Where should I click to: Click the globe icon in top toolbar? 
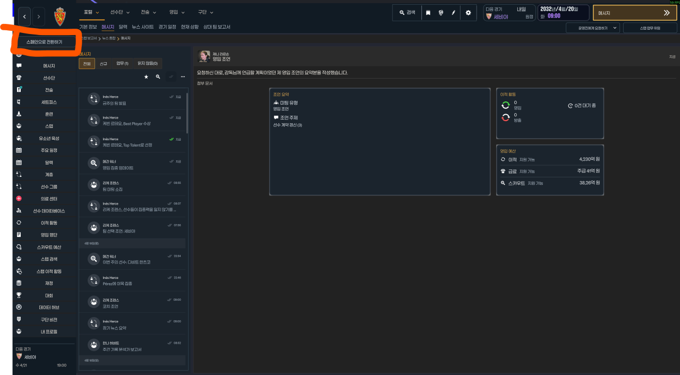click(x=441, y=13)
